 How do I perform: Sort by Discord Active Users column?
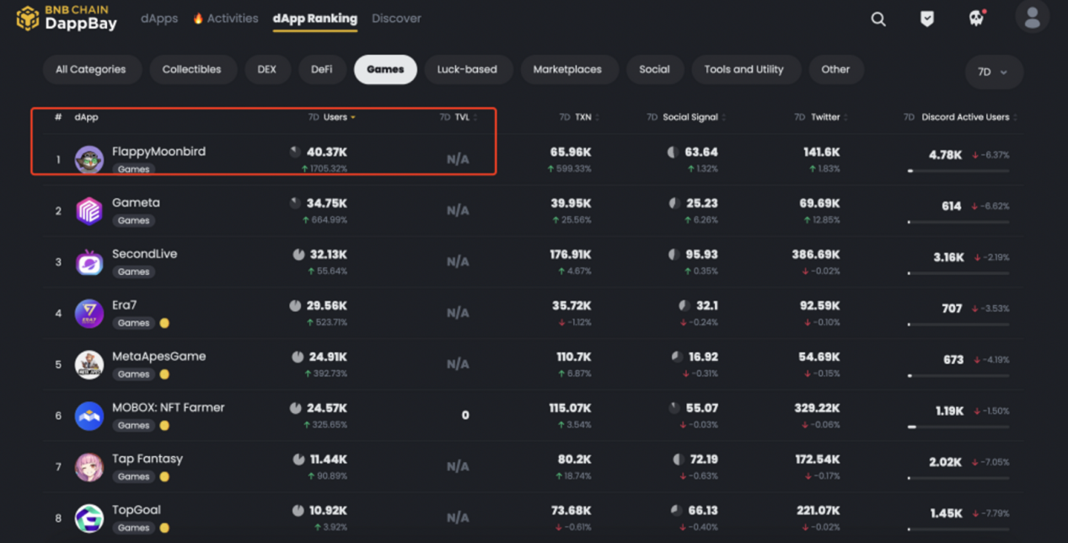(964, 117)
